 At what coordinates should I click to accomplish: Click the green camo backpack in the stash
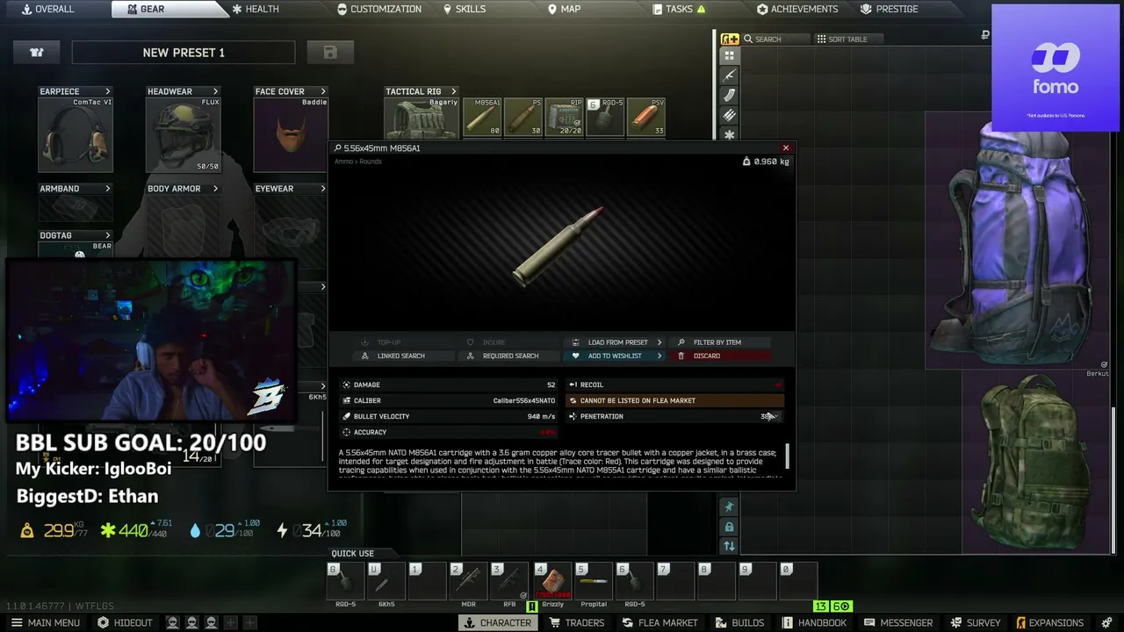point(1037,463)
